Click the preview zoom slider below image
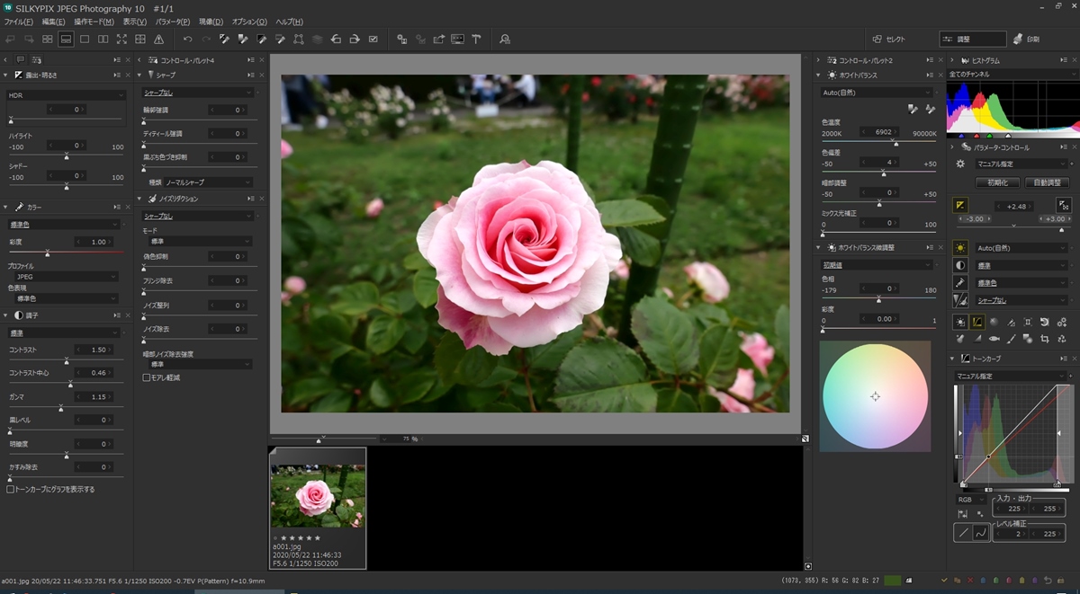1080x594 pixels. [322, 439]
